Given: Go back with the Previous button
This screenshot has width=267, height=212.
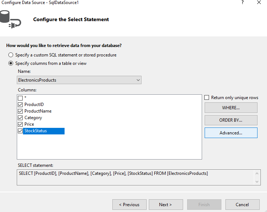Looking at the screenshot, I should click(x=129, y=204).
